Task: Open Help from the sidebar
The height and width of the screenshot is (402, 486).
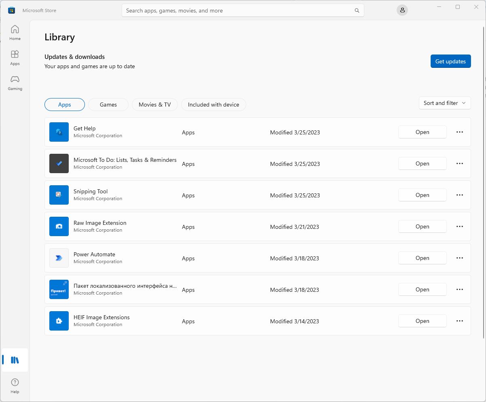Action: (15, 386)
